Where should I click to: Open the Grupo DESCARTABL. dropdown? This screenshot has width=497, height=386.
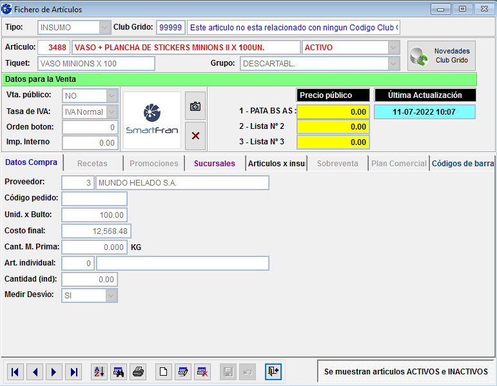click(393, 63)
